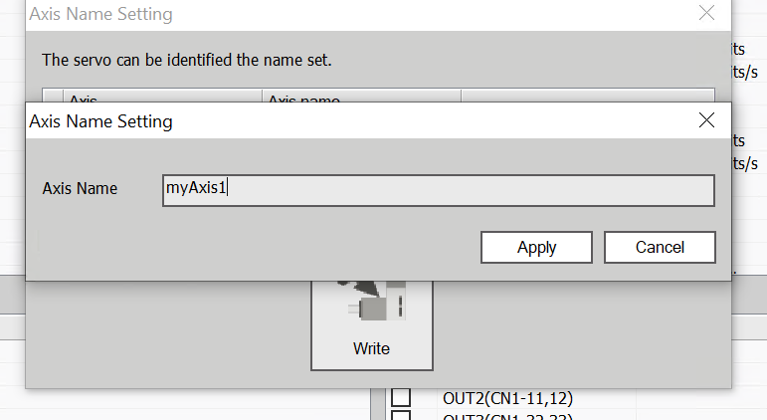Viewport: 767px width, 420px height.
Task: Click the OUT3 output label text
Action: [507, 416]
